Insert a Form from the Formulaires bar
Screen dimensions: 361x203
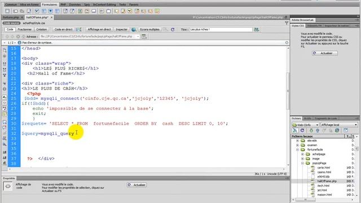(x=7, y=11)
